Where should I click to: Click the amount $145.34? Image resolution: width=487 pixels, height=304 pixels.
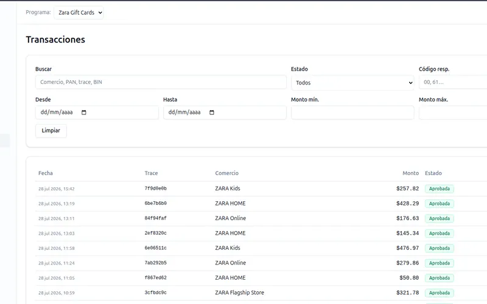(407, 233)
